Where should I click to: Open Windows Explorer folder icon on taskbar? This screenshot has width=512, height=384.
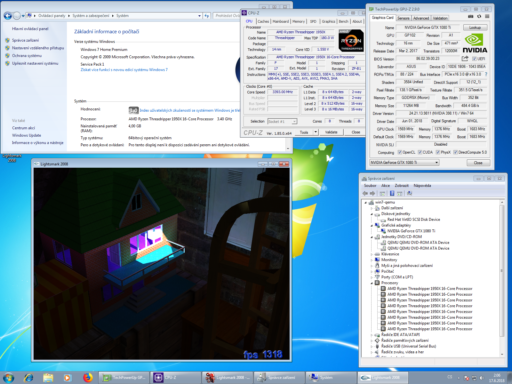48,378
